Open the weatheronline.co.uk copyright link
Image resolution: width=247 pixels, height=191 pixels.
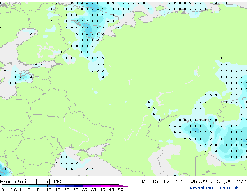pos(214,187)
